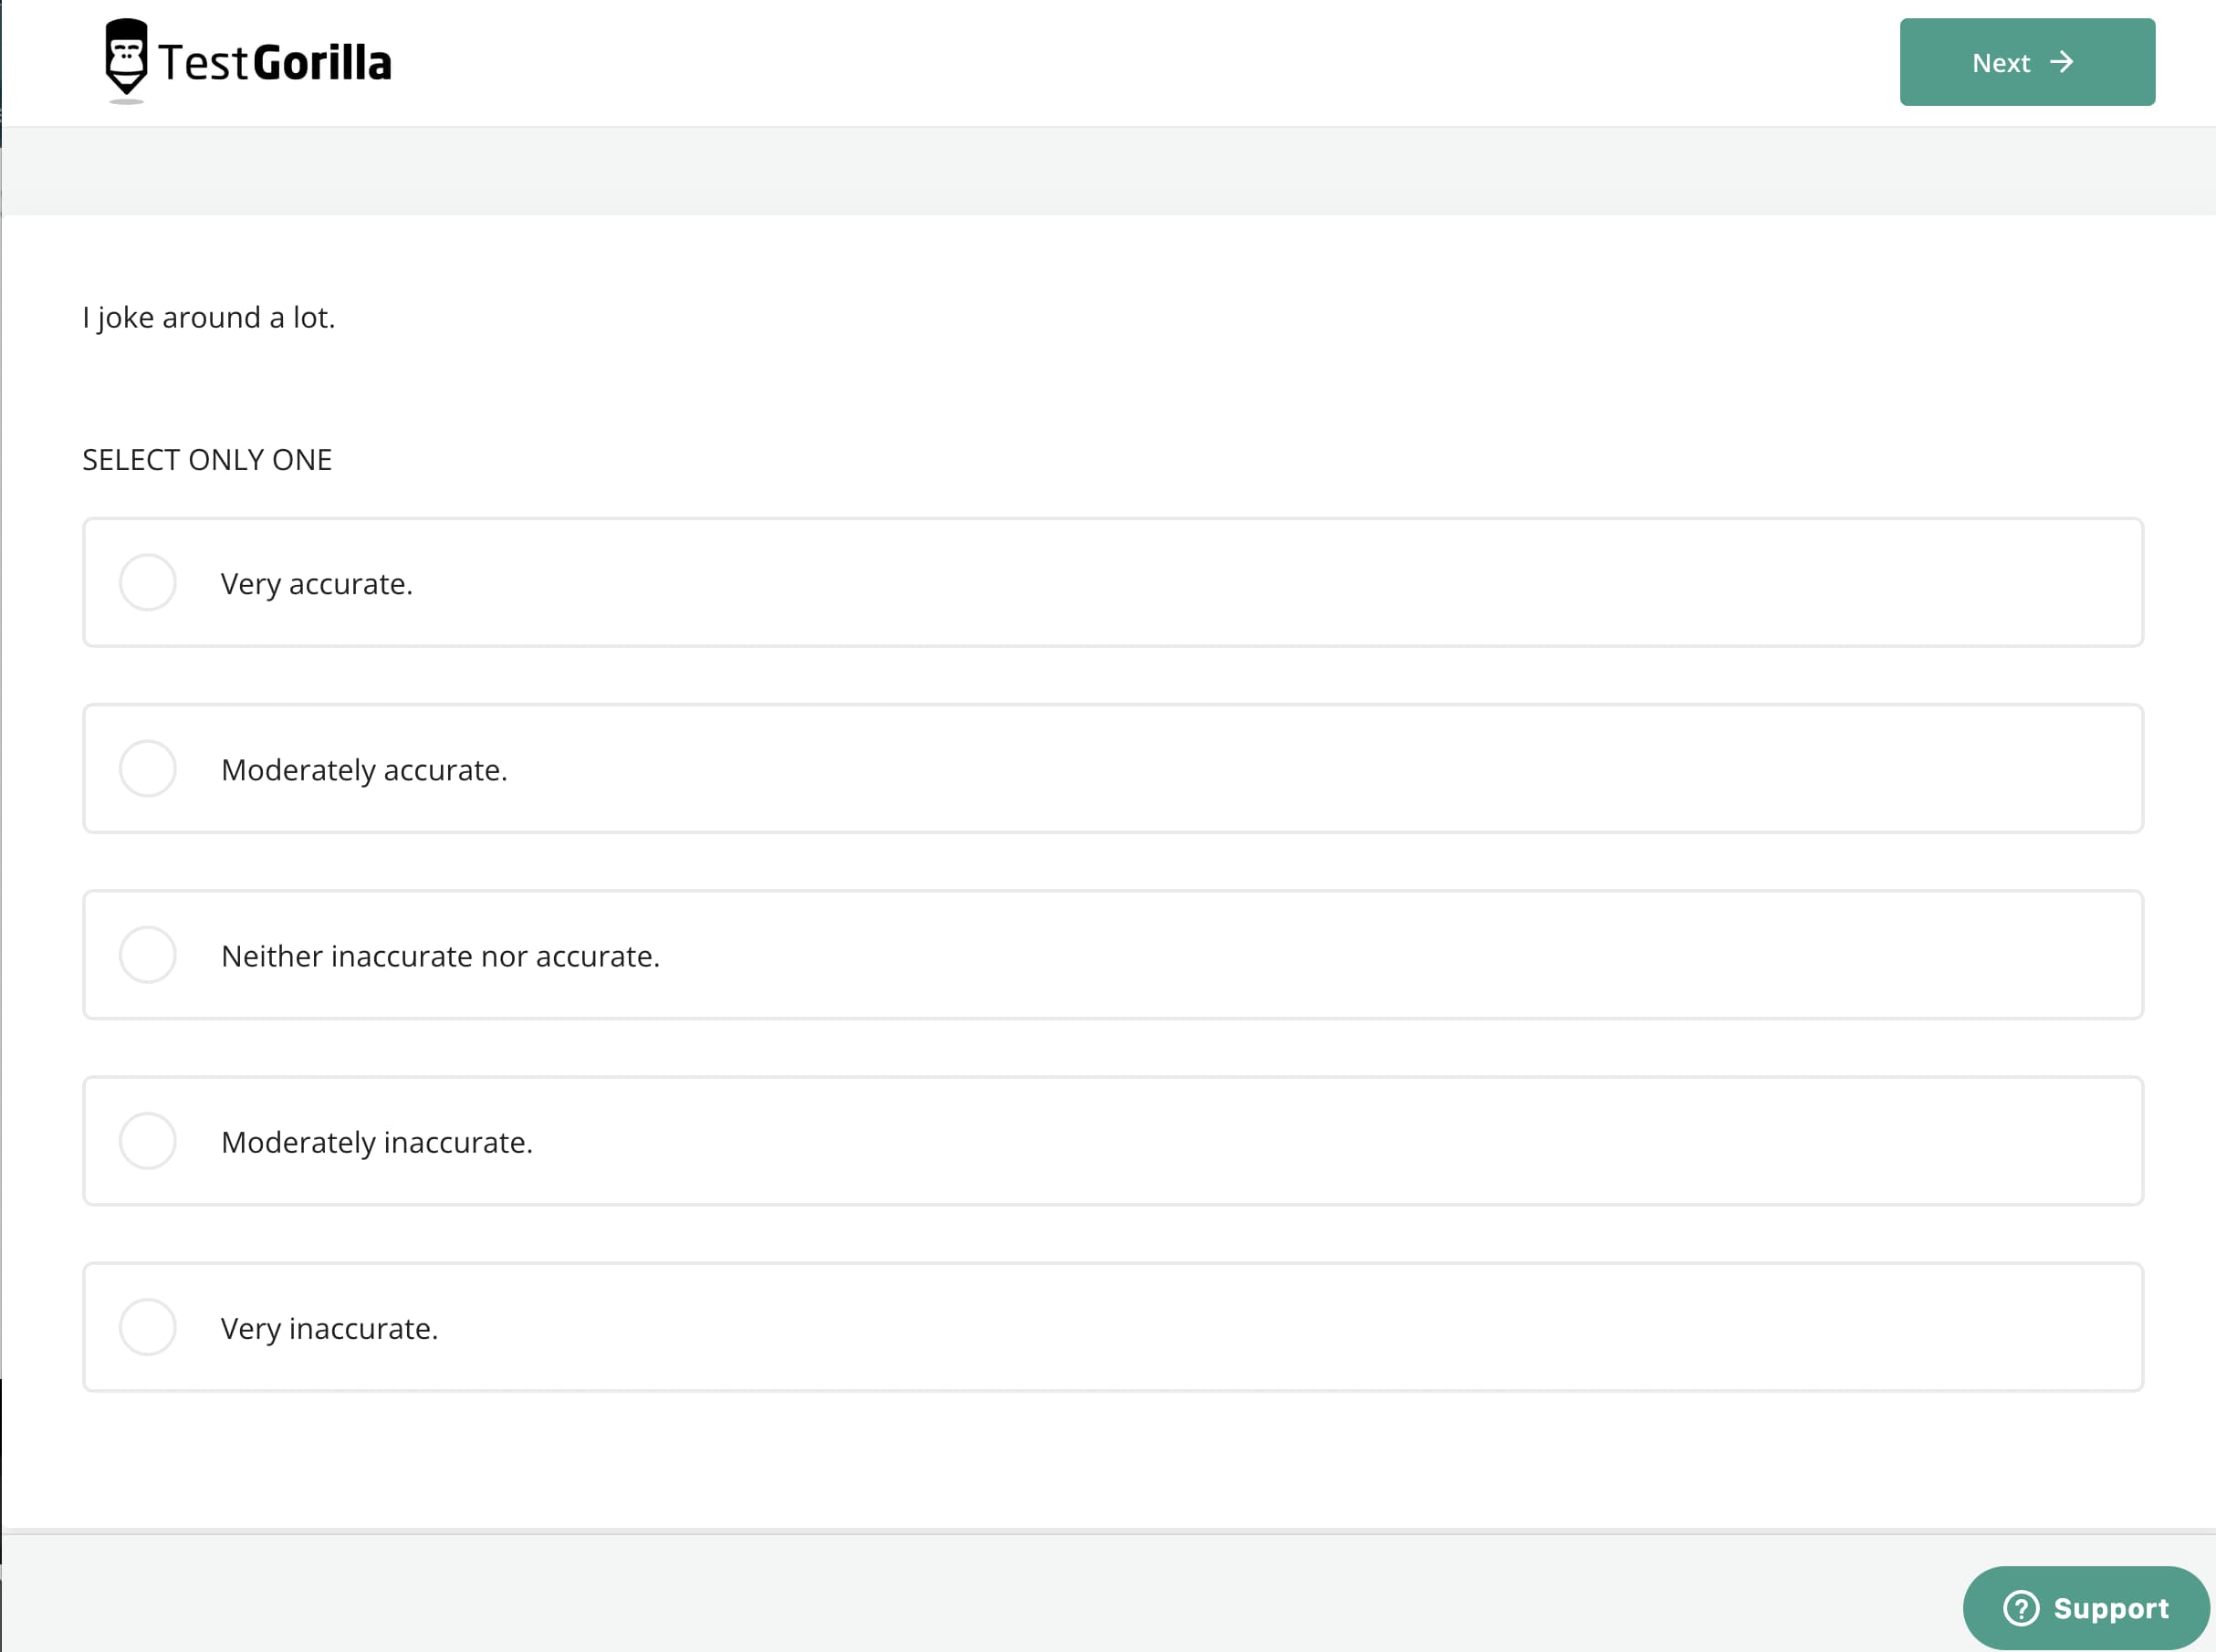2216x1652 pixels.
Task: Click the TestGorilla wordmark text
Action: 275,62
